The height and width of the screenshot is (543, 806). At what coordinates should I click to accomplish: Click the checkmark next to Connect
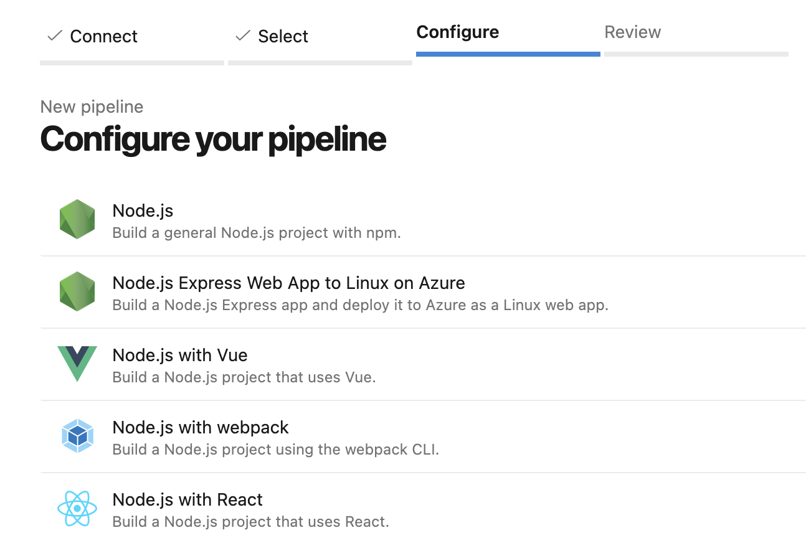click(55, 36)
